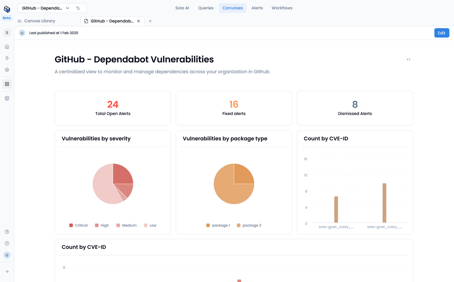
Task: Open settings gear in sidebar
Action: click(7, 70)
